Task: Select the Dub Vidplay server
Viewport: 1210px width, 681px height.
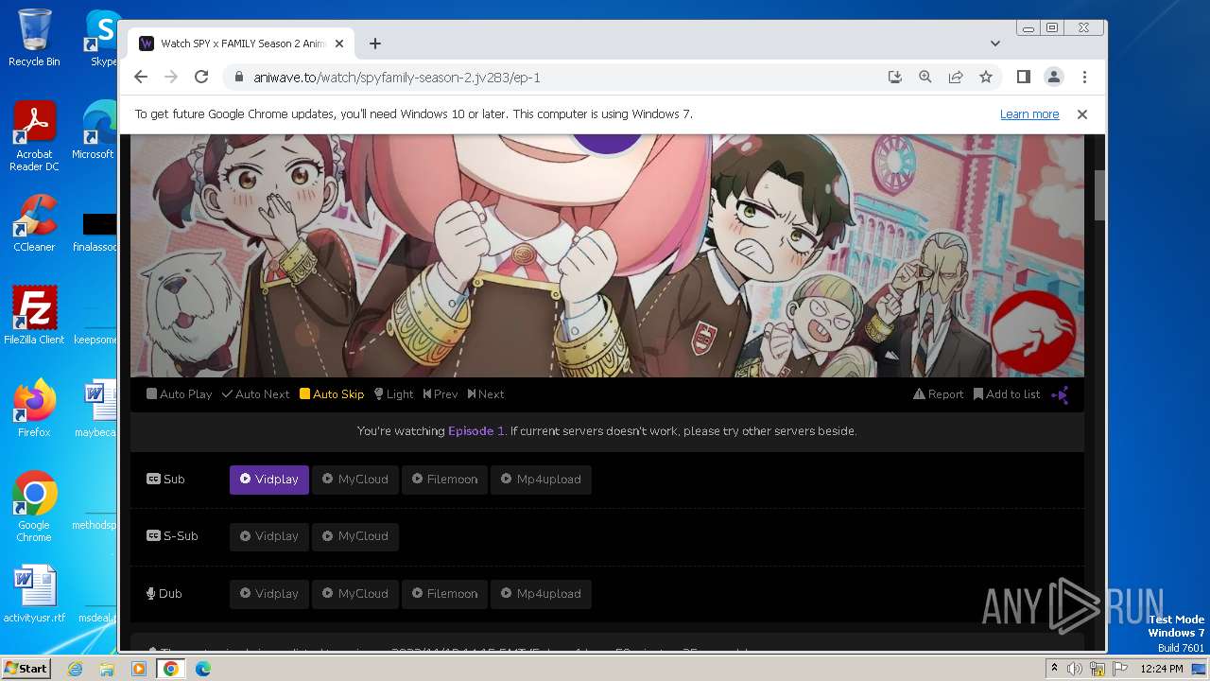Action: (269, 594)
